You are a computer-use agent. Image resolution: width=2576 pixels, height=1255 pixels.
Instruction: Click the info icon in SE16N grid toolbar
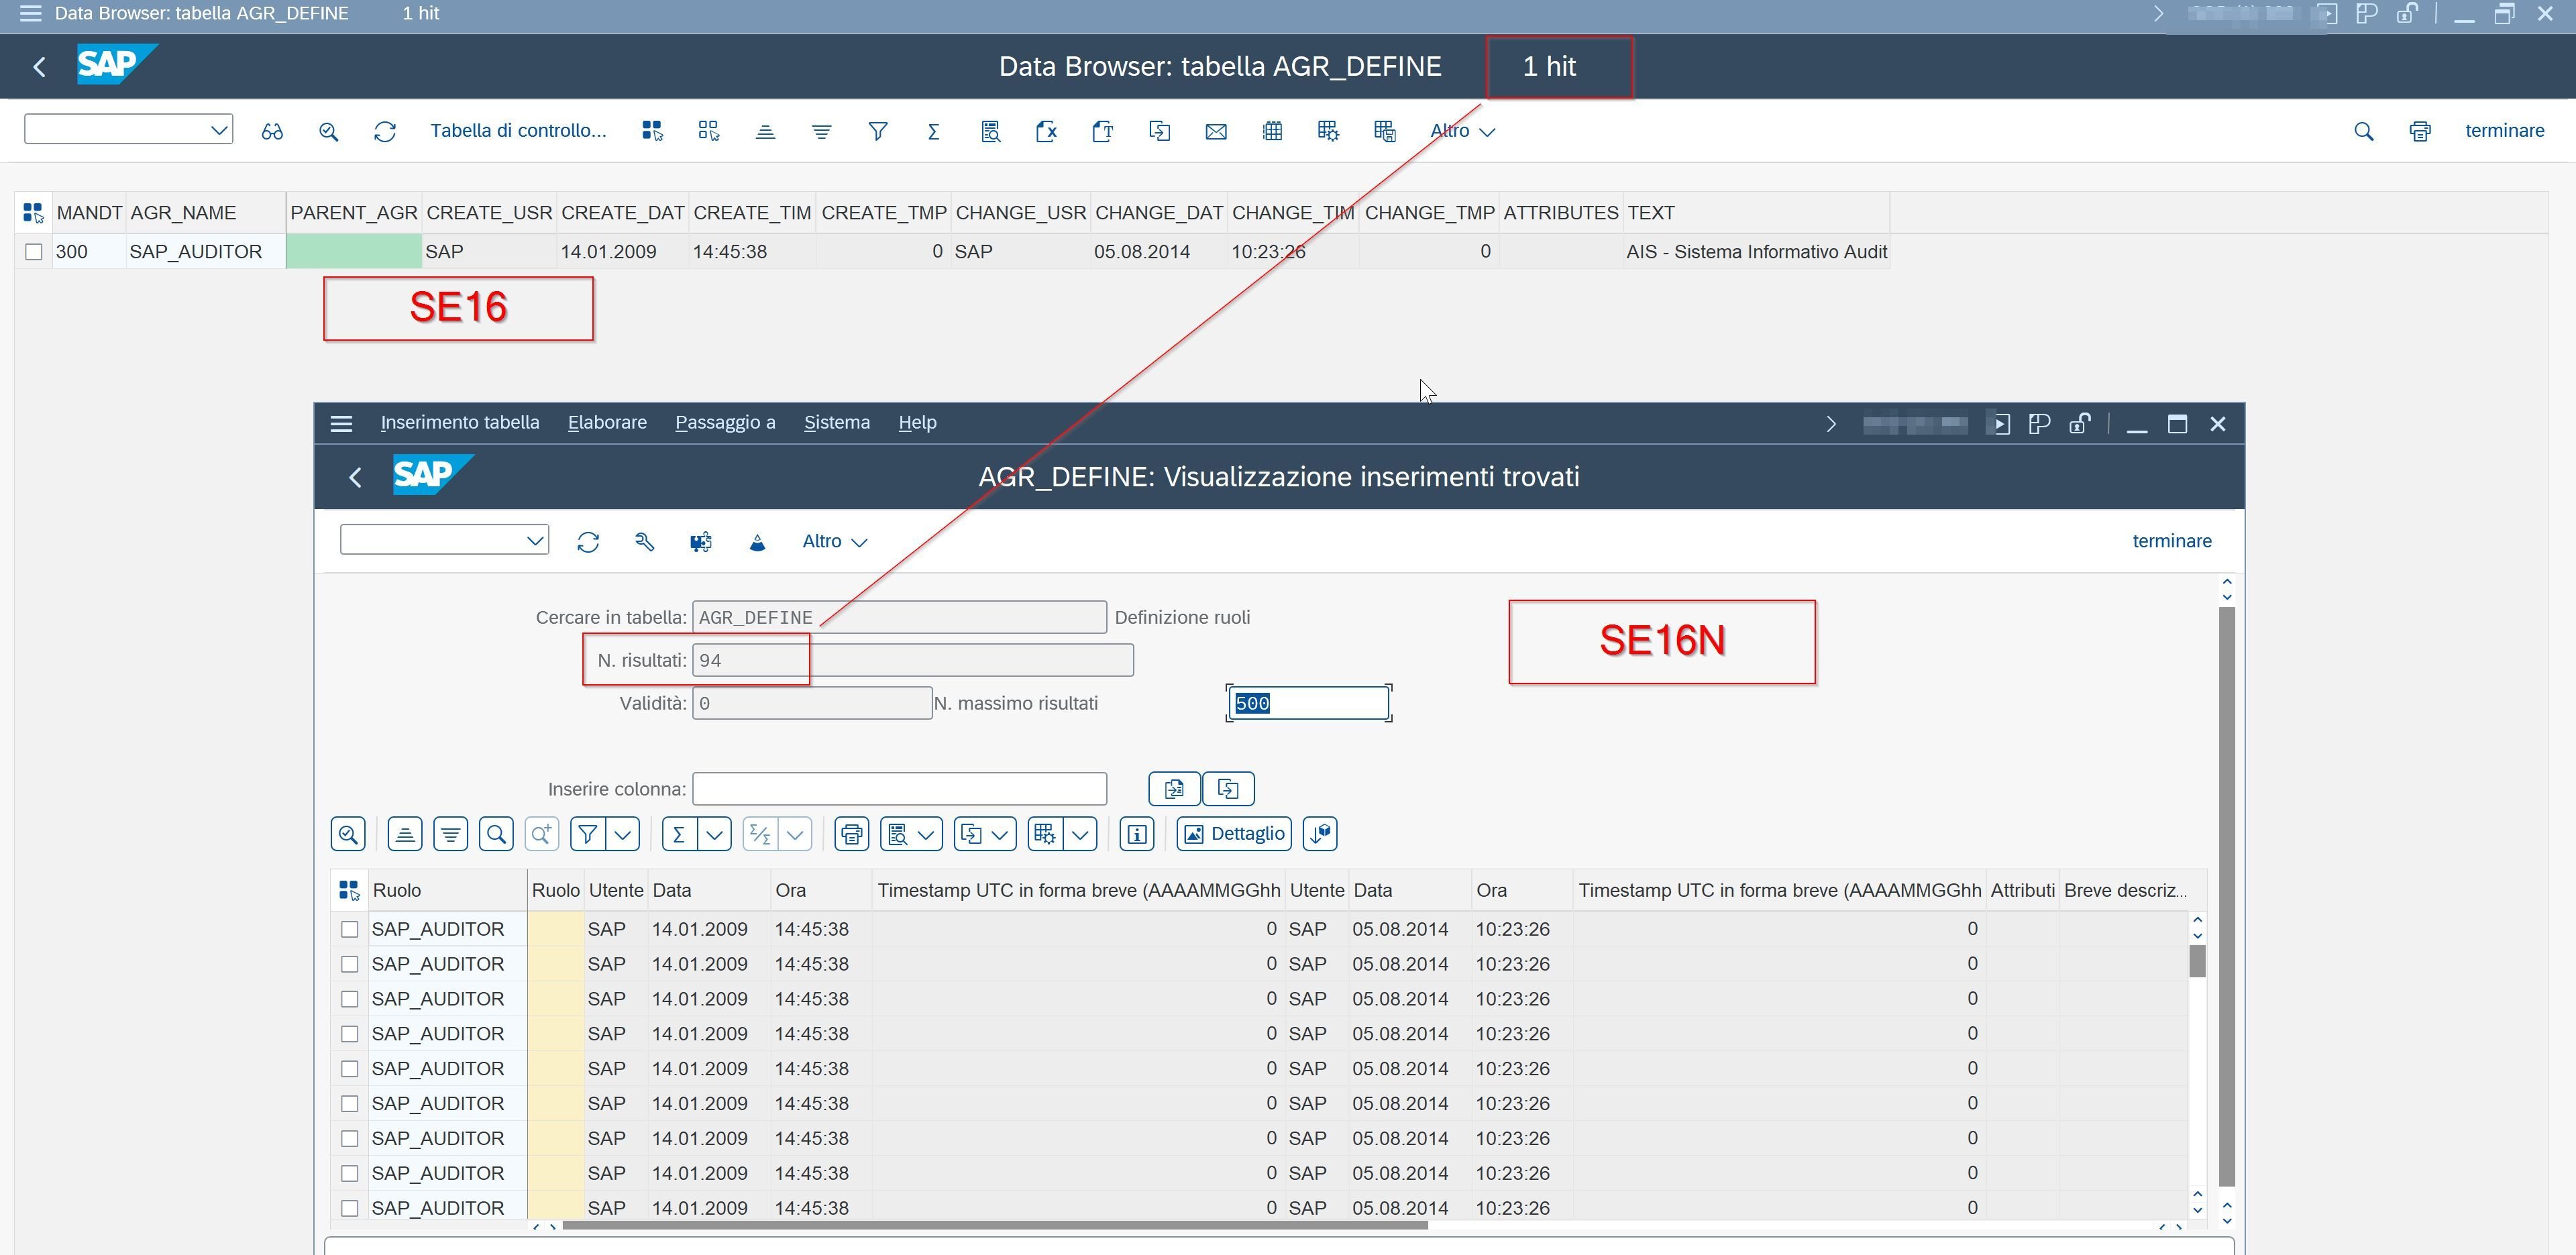click(x=1137, y=834)
